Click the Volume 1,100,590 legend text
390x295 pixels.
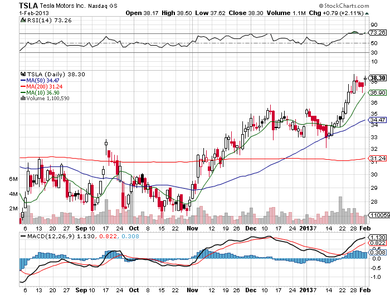tap(48, 99)
